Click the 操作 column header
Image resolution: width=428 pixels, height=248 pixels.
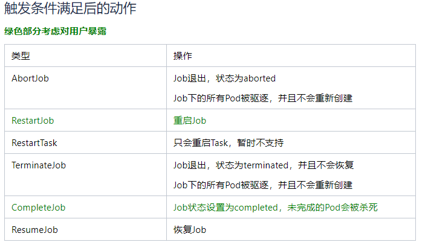pos(183,56)
